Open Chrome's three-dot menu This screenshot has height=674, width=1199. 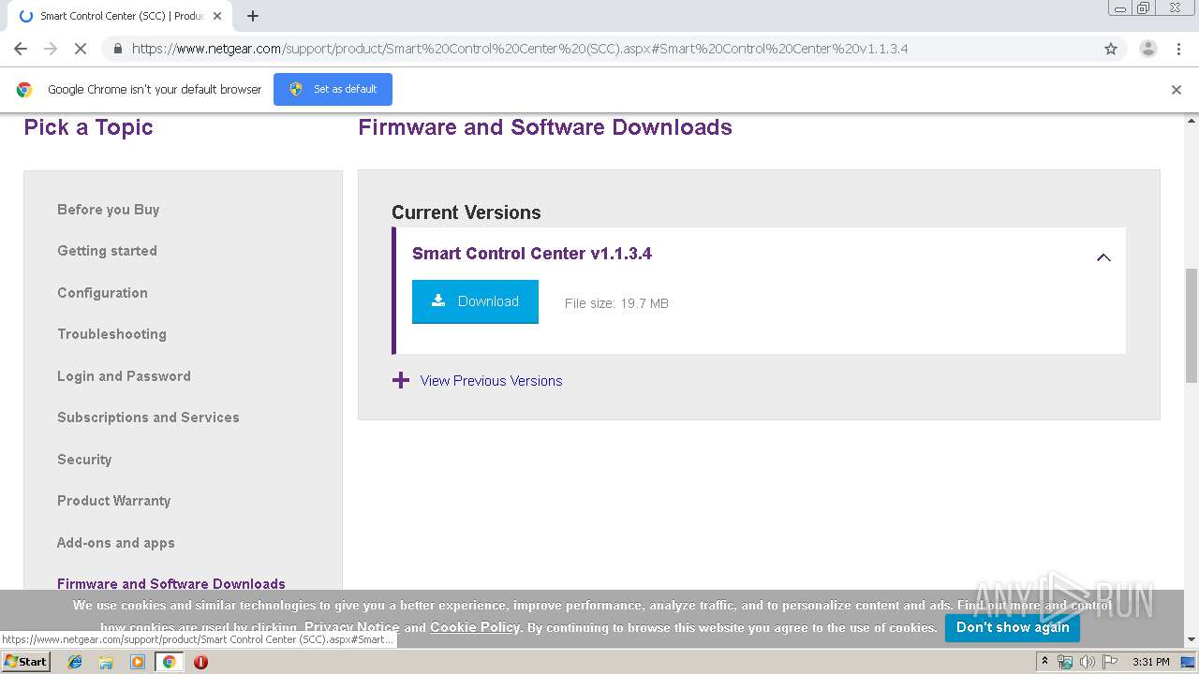click(x=1178, y=49)
